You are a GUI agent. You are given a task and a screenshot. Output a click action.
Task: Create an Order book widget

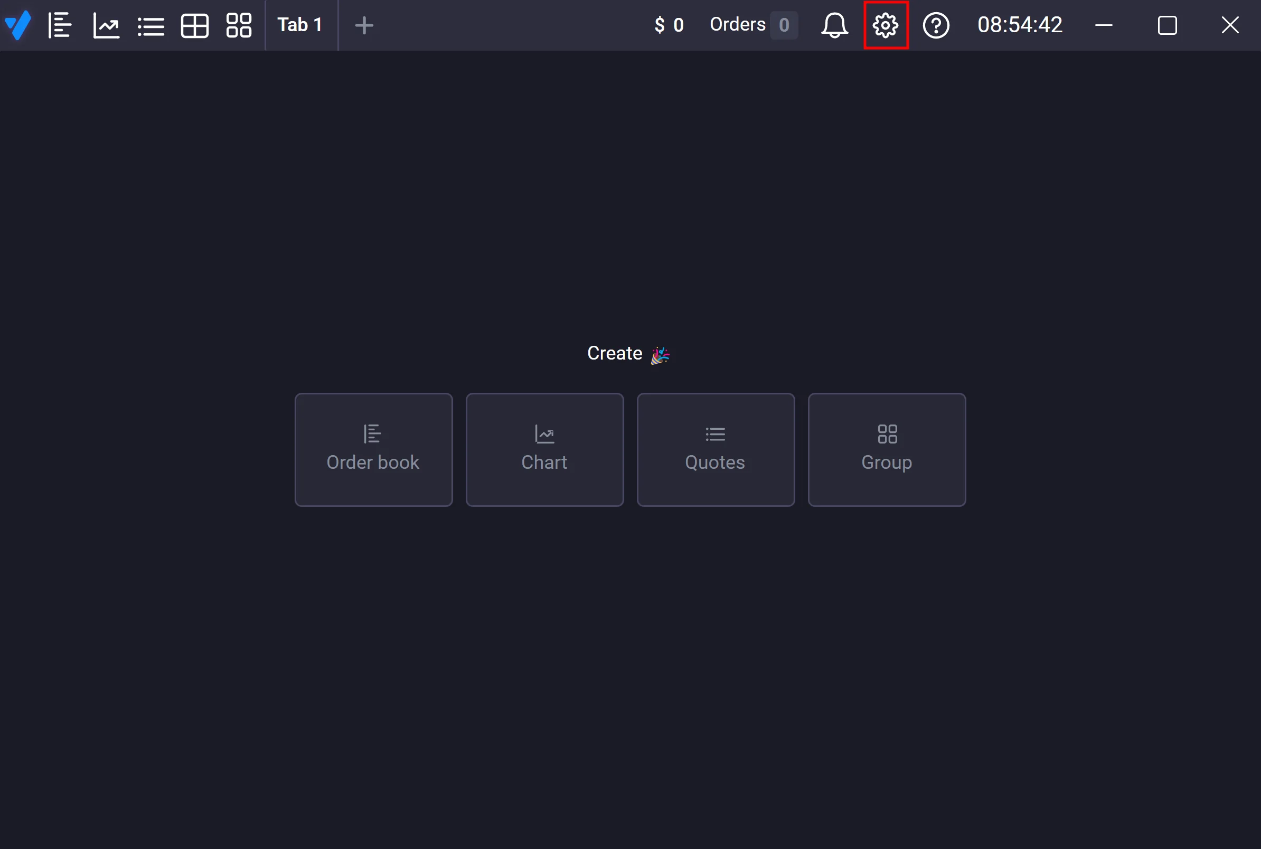[x=373, y=449]
